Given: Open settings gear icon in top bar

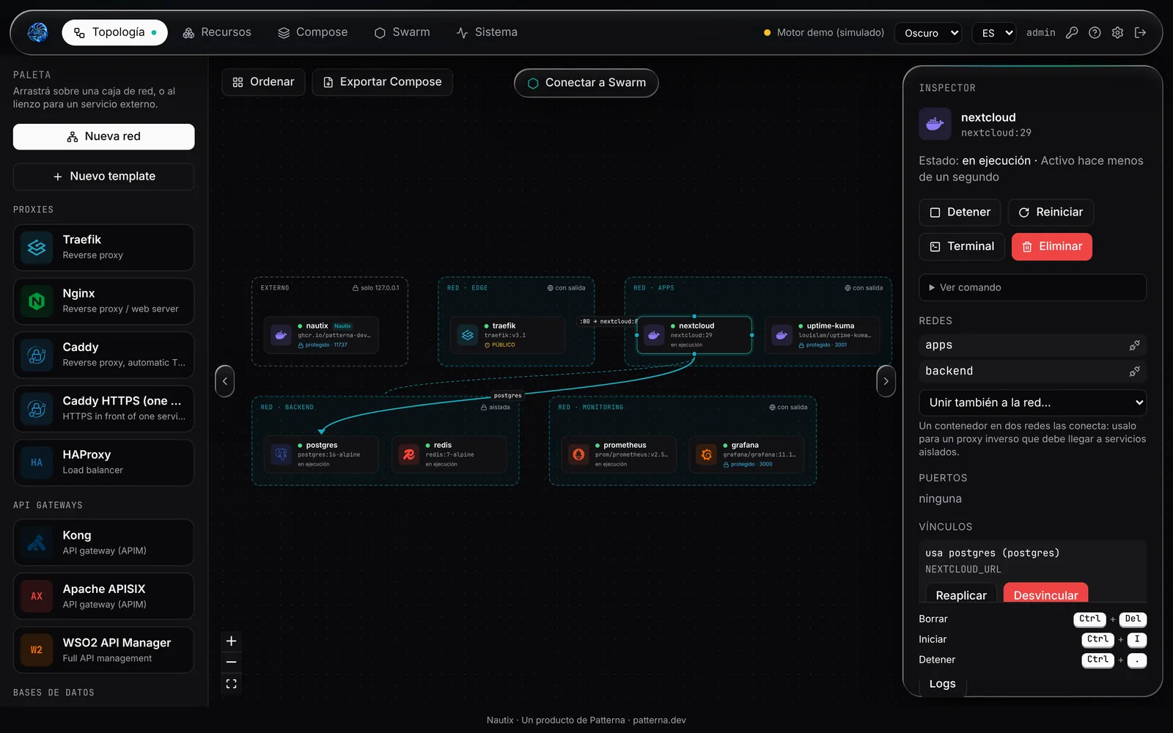Looking at the screenshot, I should coord(1117,32).
